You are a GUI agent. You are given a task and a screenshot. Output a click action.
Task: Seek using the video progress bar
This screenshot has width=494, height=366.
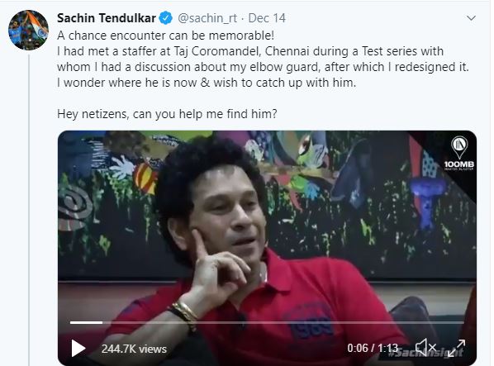[x=267, y=322]
